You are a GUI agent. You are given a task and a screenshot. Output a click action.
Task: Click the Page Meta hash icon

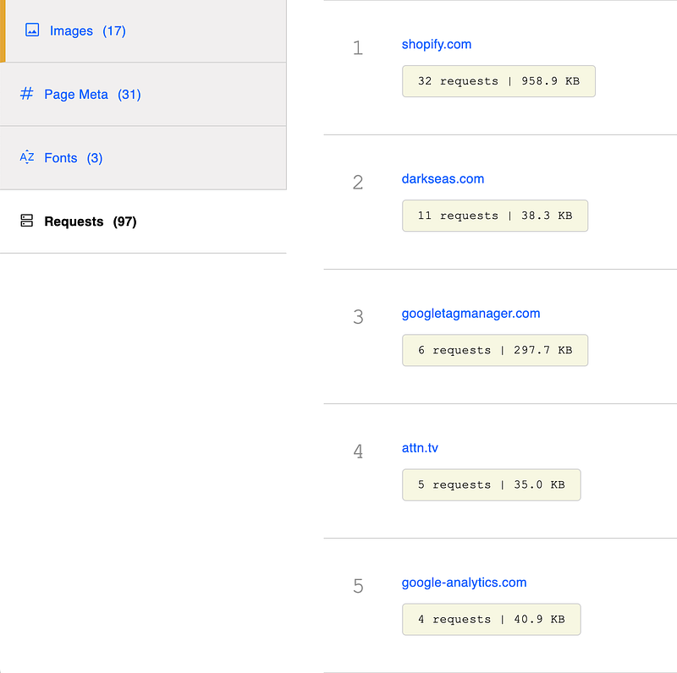pos(26,94)
